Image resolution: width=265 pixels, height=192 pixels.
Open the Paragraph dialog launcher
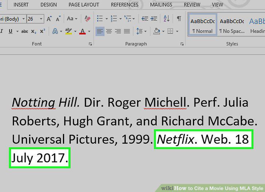point(182,44)
